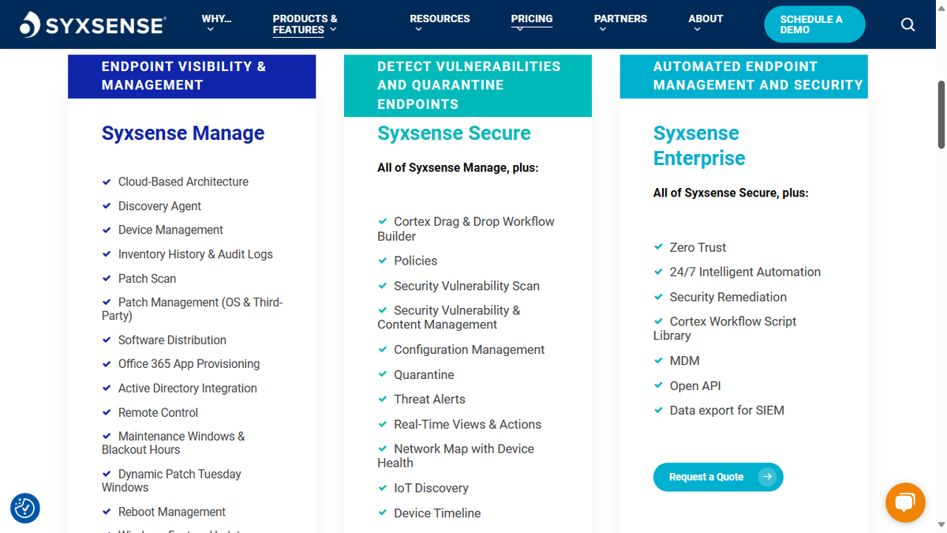This screenshot has height=533, width=947.
Task: Expand the PARTNERS dropdown
Action: tap(620, 18)
